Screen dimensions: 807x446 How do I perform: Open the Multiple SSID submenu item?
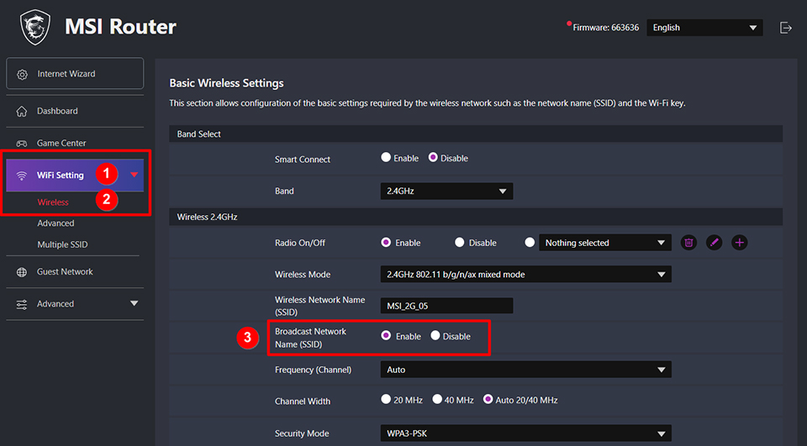click(62, 244)
